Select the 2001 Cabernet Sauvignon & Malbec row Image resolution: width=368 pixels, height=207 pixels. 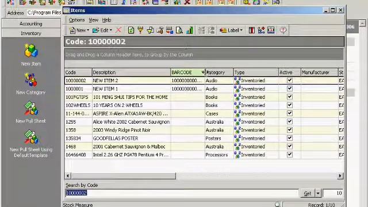pos(204,147)
